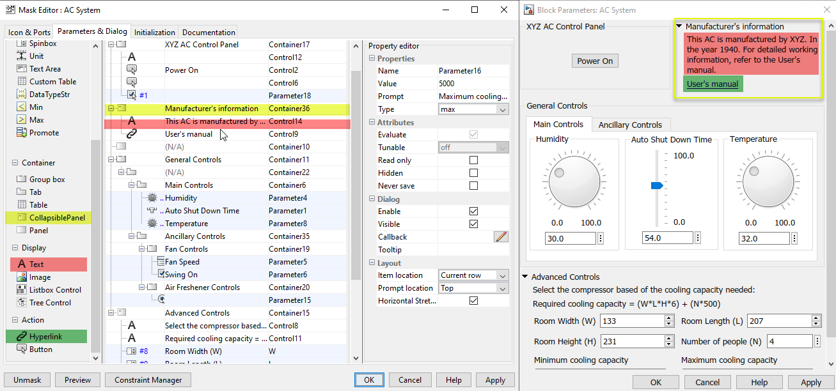Open the Item location dropdown
The image size is (836, 391).
[473, 275]
